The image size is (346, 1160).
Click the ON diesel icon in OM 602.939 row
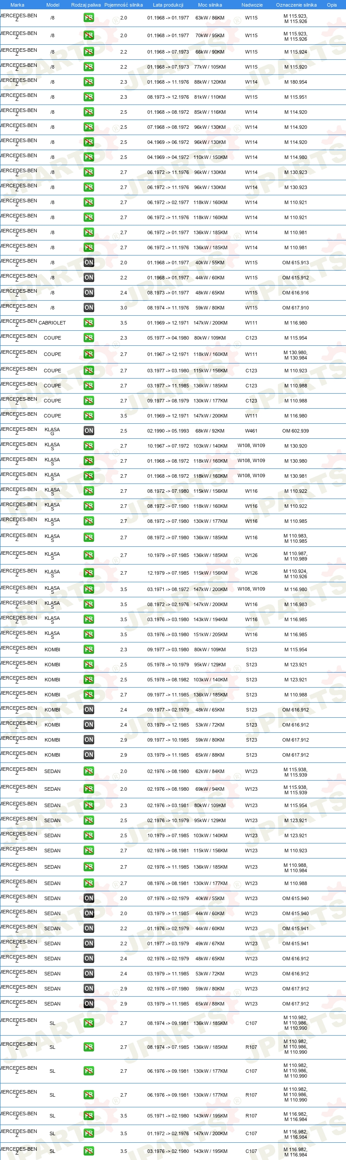coord(88,431)
